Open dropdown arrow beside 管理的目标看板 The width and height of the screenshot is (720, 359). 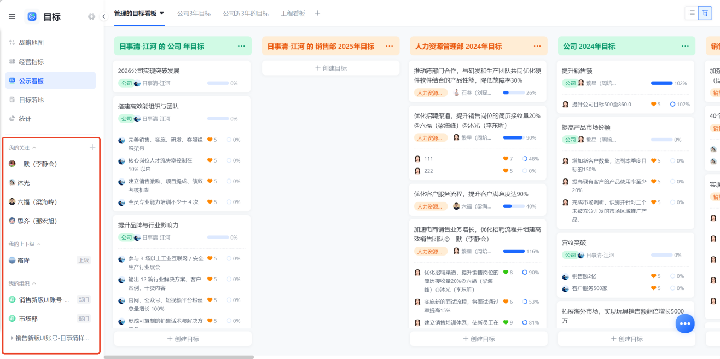(162, 13)
